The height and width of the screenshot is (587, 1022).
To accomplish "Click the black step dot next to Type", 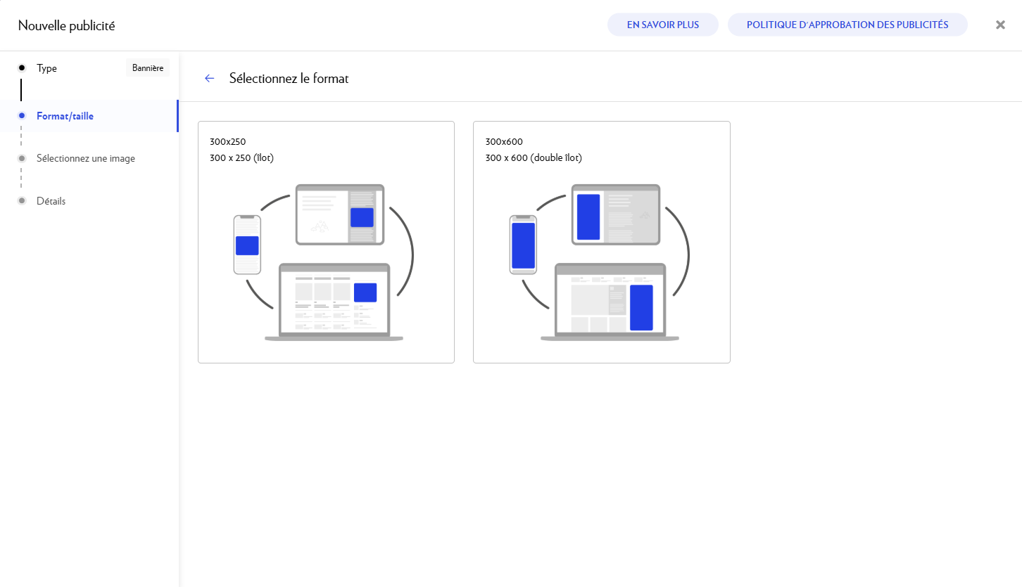I will [22, 68].
